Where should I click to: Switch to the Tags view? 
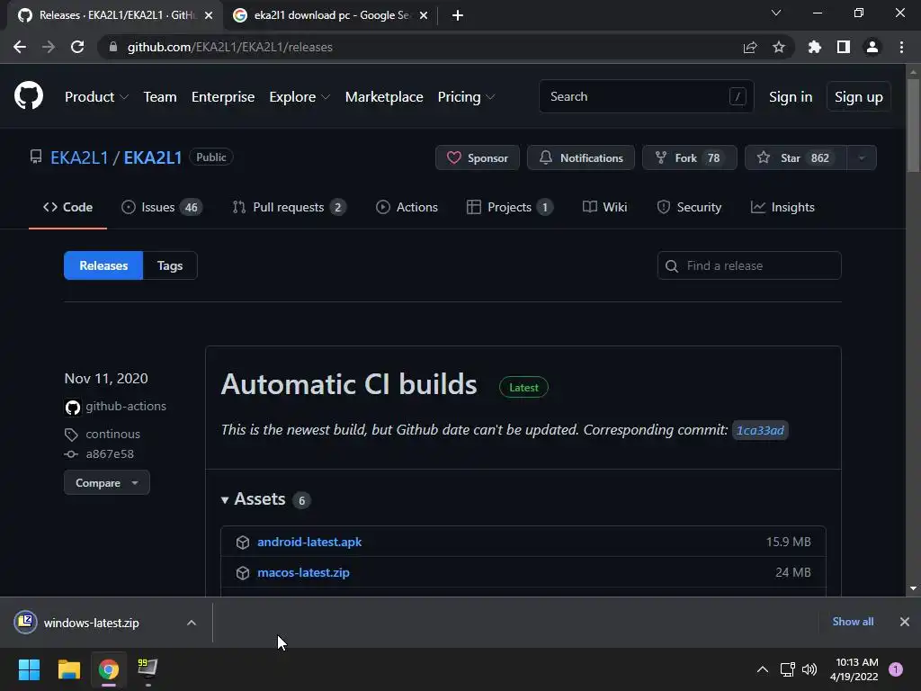point(170,265)
